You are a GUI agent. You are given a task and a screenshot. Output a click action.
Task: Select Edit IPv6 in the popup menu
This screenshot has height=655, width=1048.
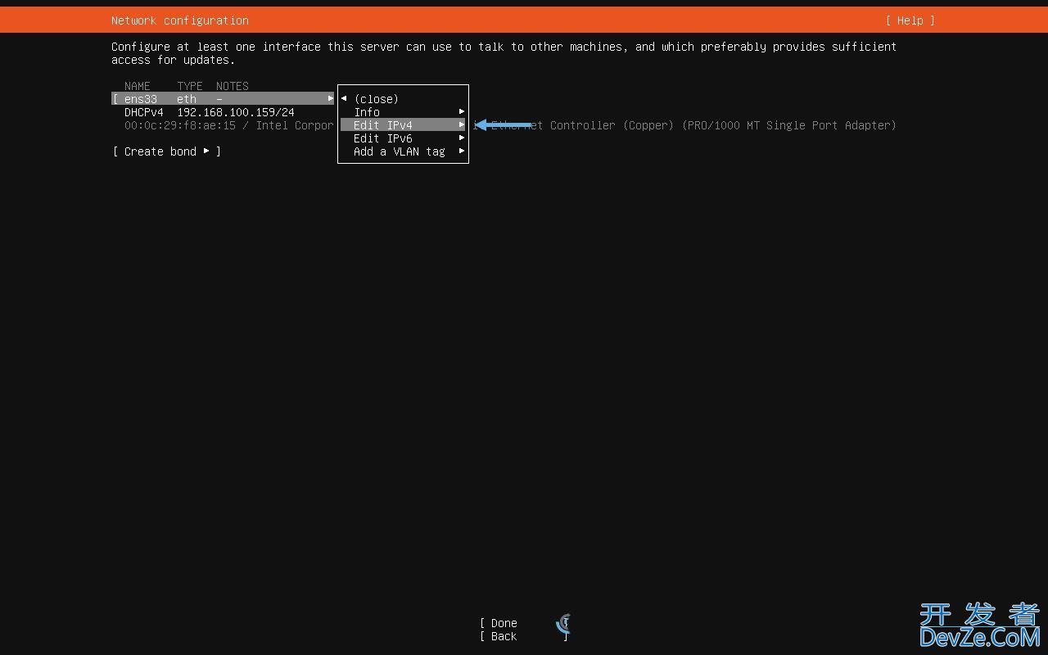click(x=403, y=138)
